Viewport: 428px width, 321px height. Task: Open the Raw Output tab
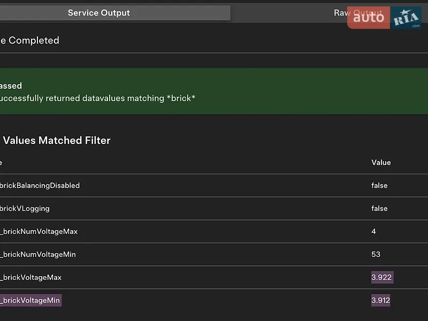coord(358,13)
